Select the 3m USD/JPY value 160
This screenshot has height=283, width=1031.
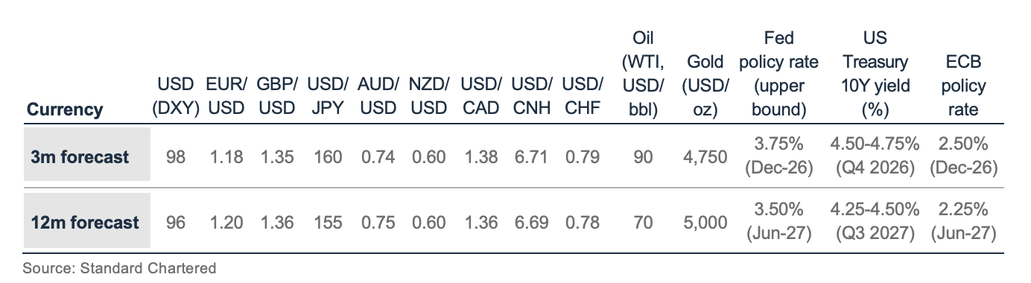pyautogui.click(x=328, y=157)
